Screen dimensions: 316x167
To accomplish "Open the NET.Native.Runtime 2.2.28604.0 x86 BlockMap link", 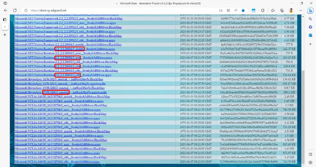I will pos(66,71).
